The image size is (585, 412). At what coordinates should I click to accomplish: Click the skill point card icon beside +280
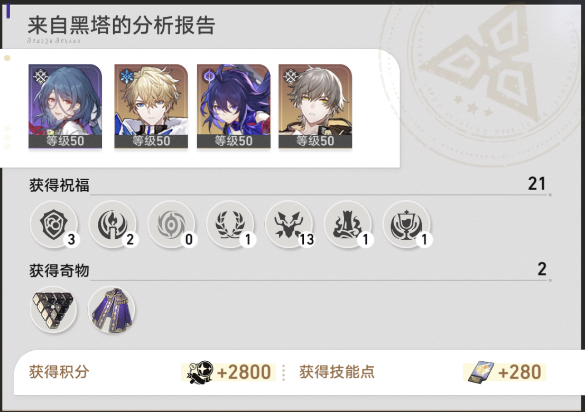481,372
